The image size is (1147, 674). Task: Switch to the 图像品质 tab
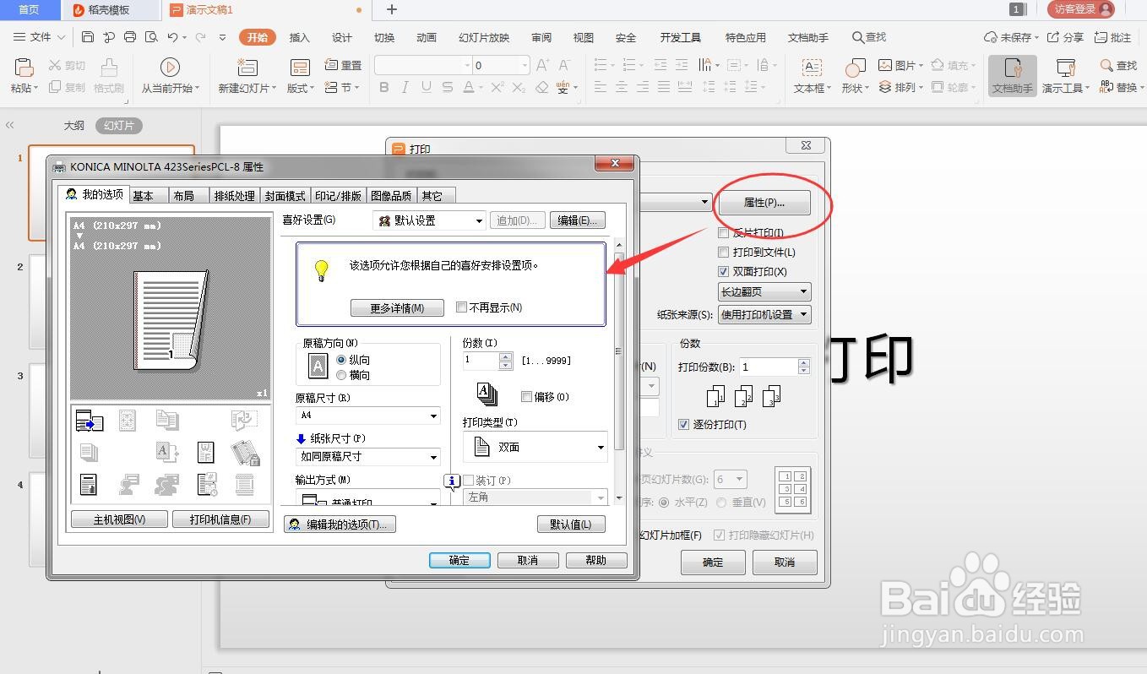point(391,195)
